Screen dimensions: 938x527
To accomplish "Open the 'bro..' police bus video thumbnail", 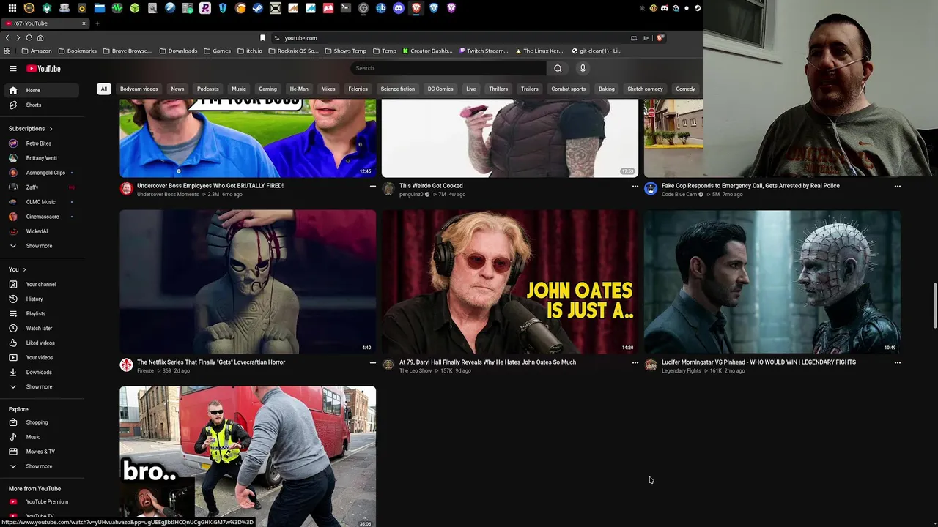I will (248, 457).
